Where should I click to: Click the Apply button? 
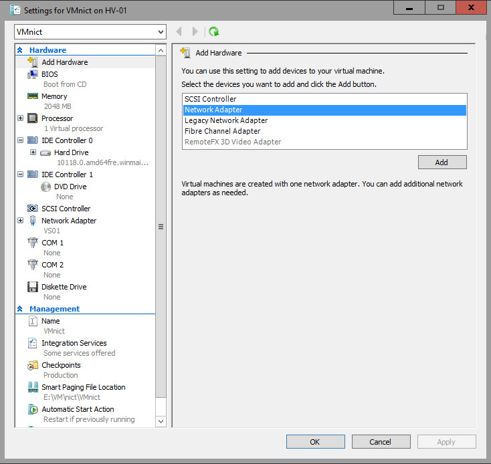447,442
